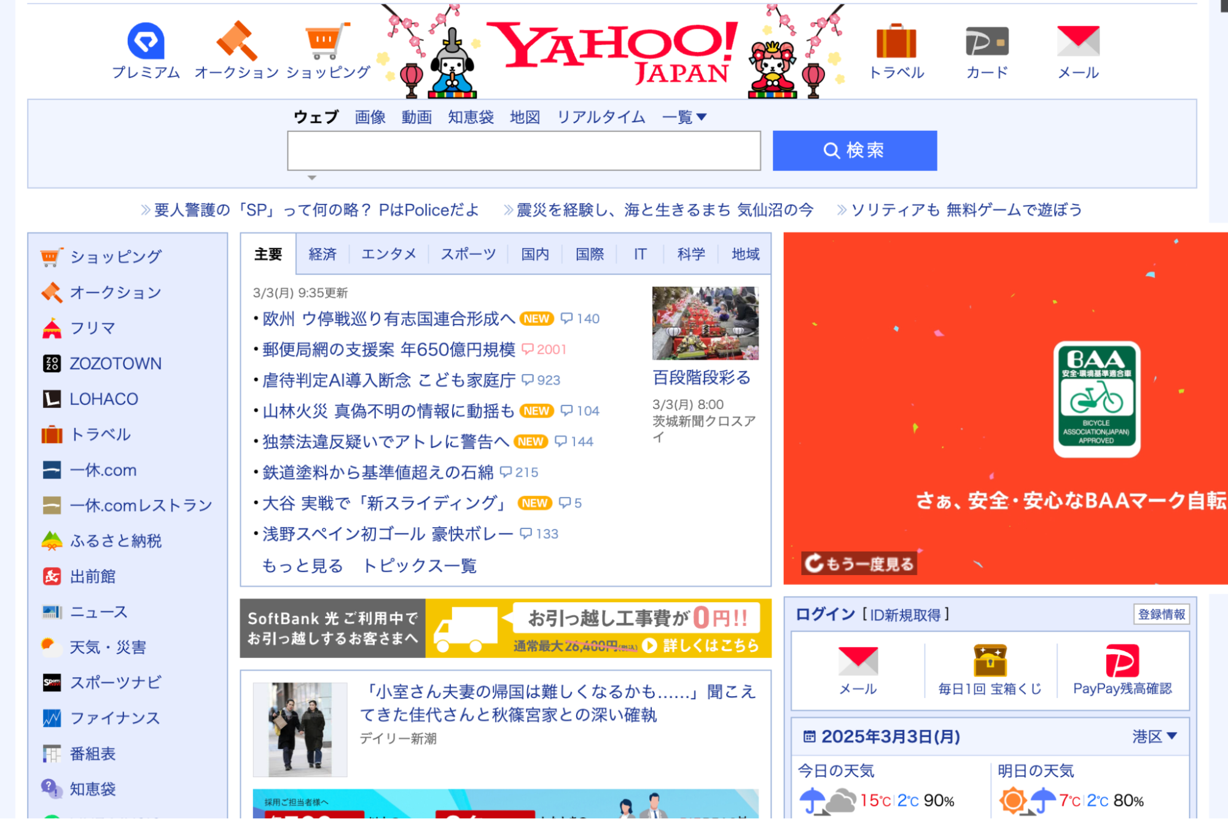
Task: Click the 出前館 delivery icon
Action: pos(52,576)
